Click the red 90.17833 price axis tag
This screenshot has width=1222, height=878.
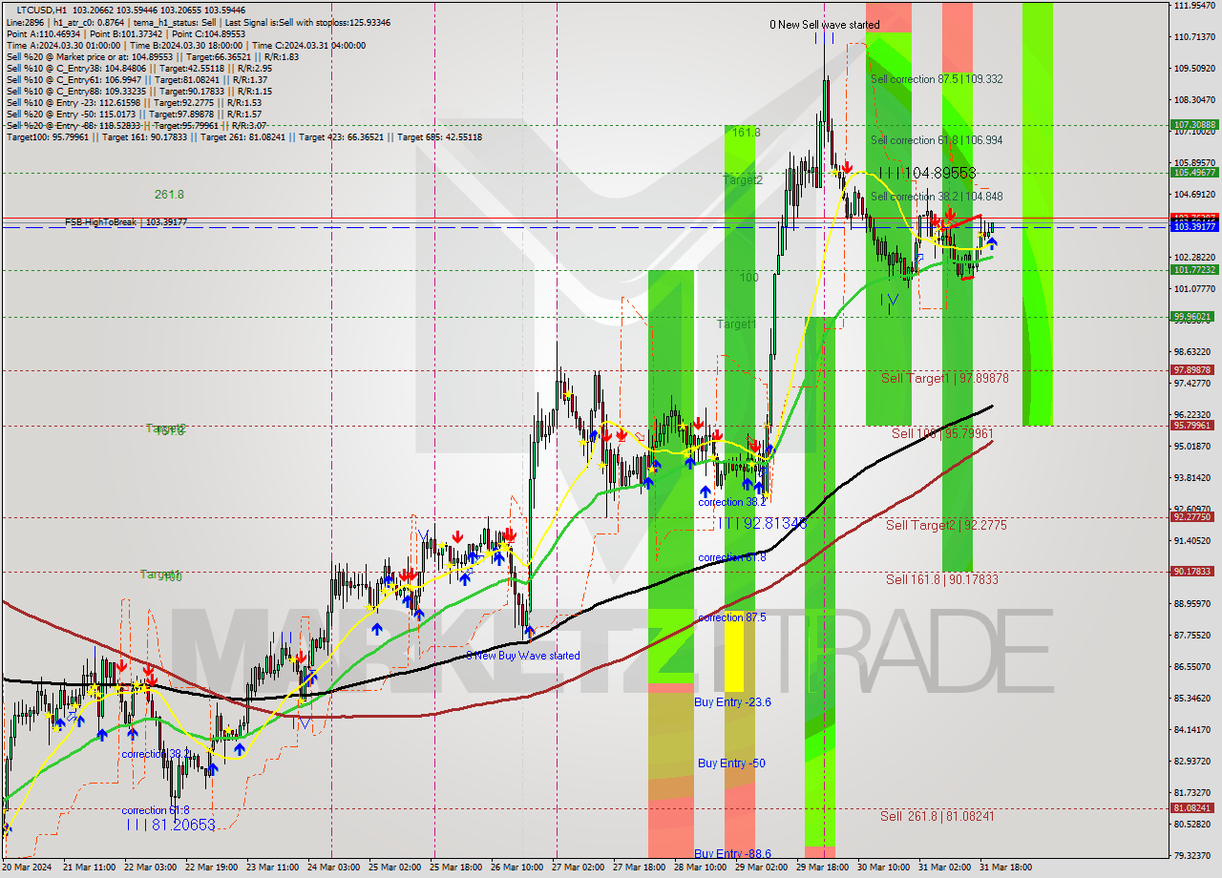coord(1193,572)
